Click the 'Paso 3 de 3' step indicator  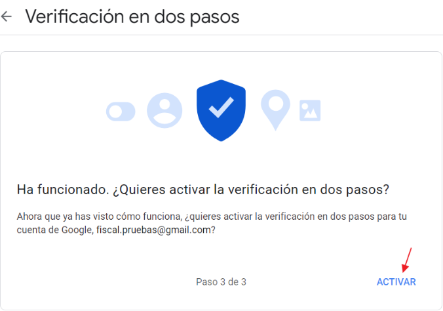click(221, 282)
